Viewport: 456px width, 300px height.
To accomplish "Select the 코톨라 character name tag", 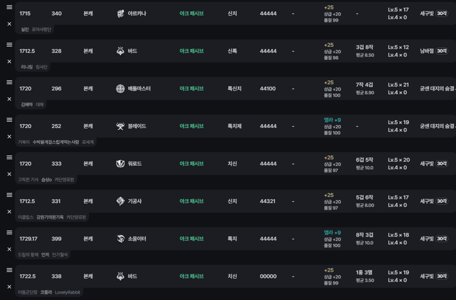I will point(46,292).
